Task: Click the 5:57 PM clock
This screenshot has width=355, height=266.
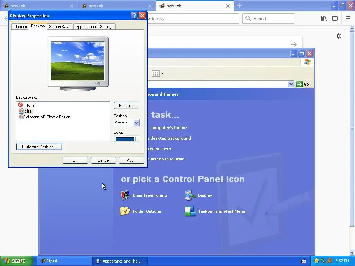Action: click(x=342, y=261)
